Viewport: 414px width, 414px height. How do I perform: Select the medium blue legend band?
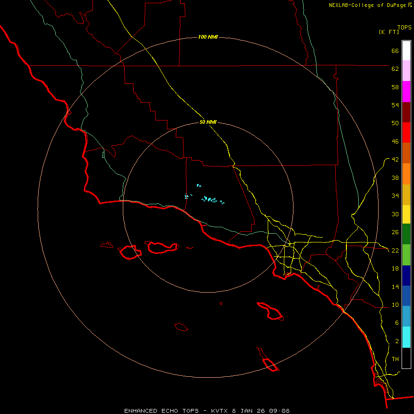point(406,296)
